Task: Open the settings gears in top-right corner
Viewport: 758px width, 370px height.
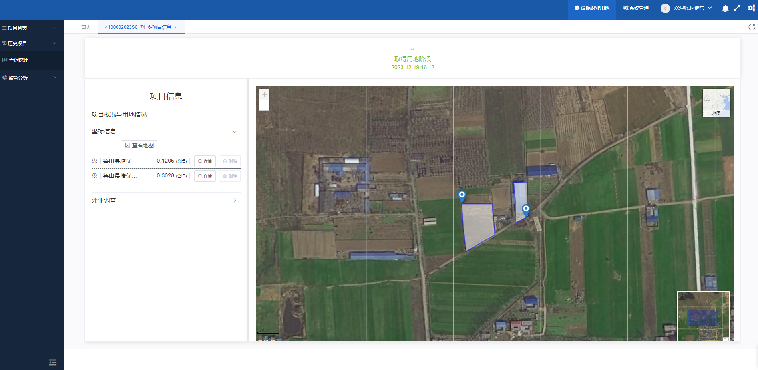Action: 751,8
